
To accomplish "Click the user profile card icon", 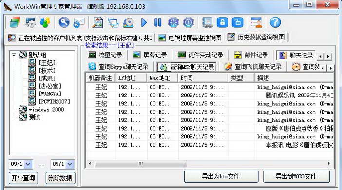I will coord(256,22).
